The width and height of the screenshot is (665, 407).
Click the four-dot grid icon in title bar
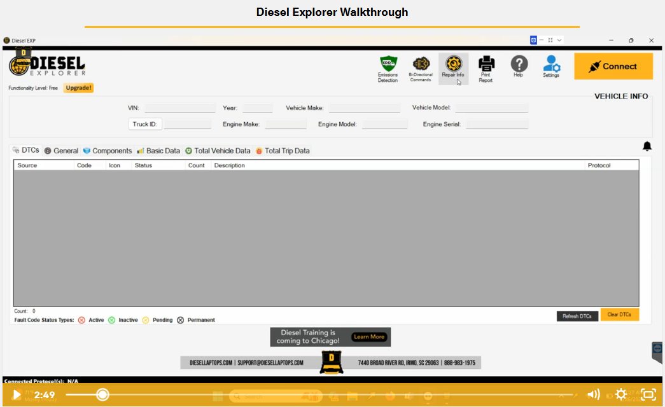click(550, 40)
